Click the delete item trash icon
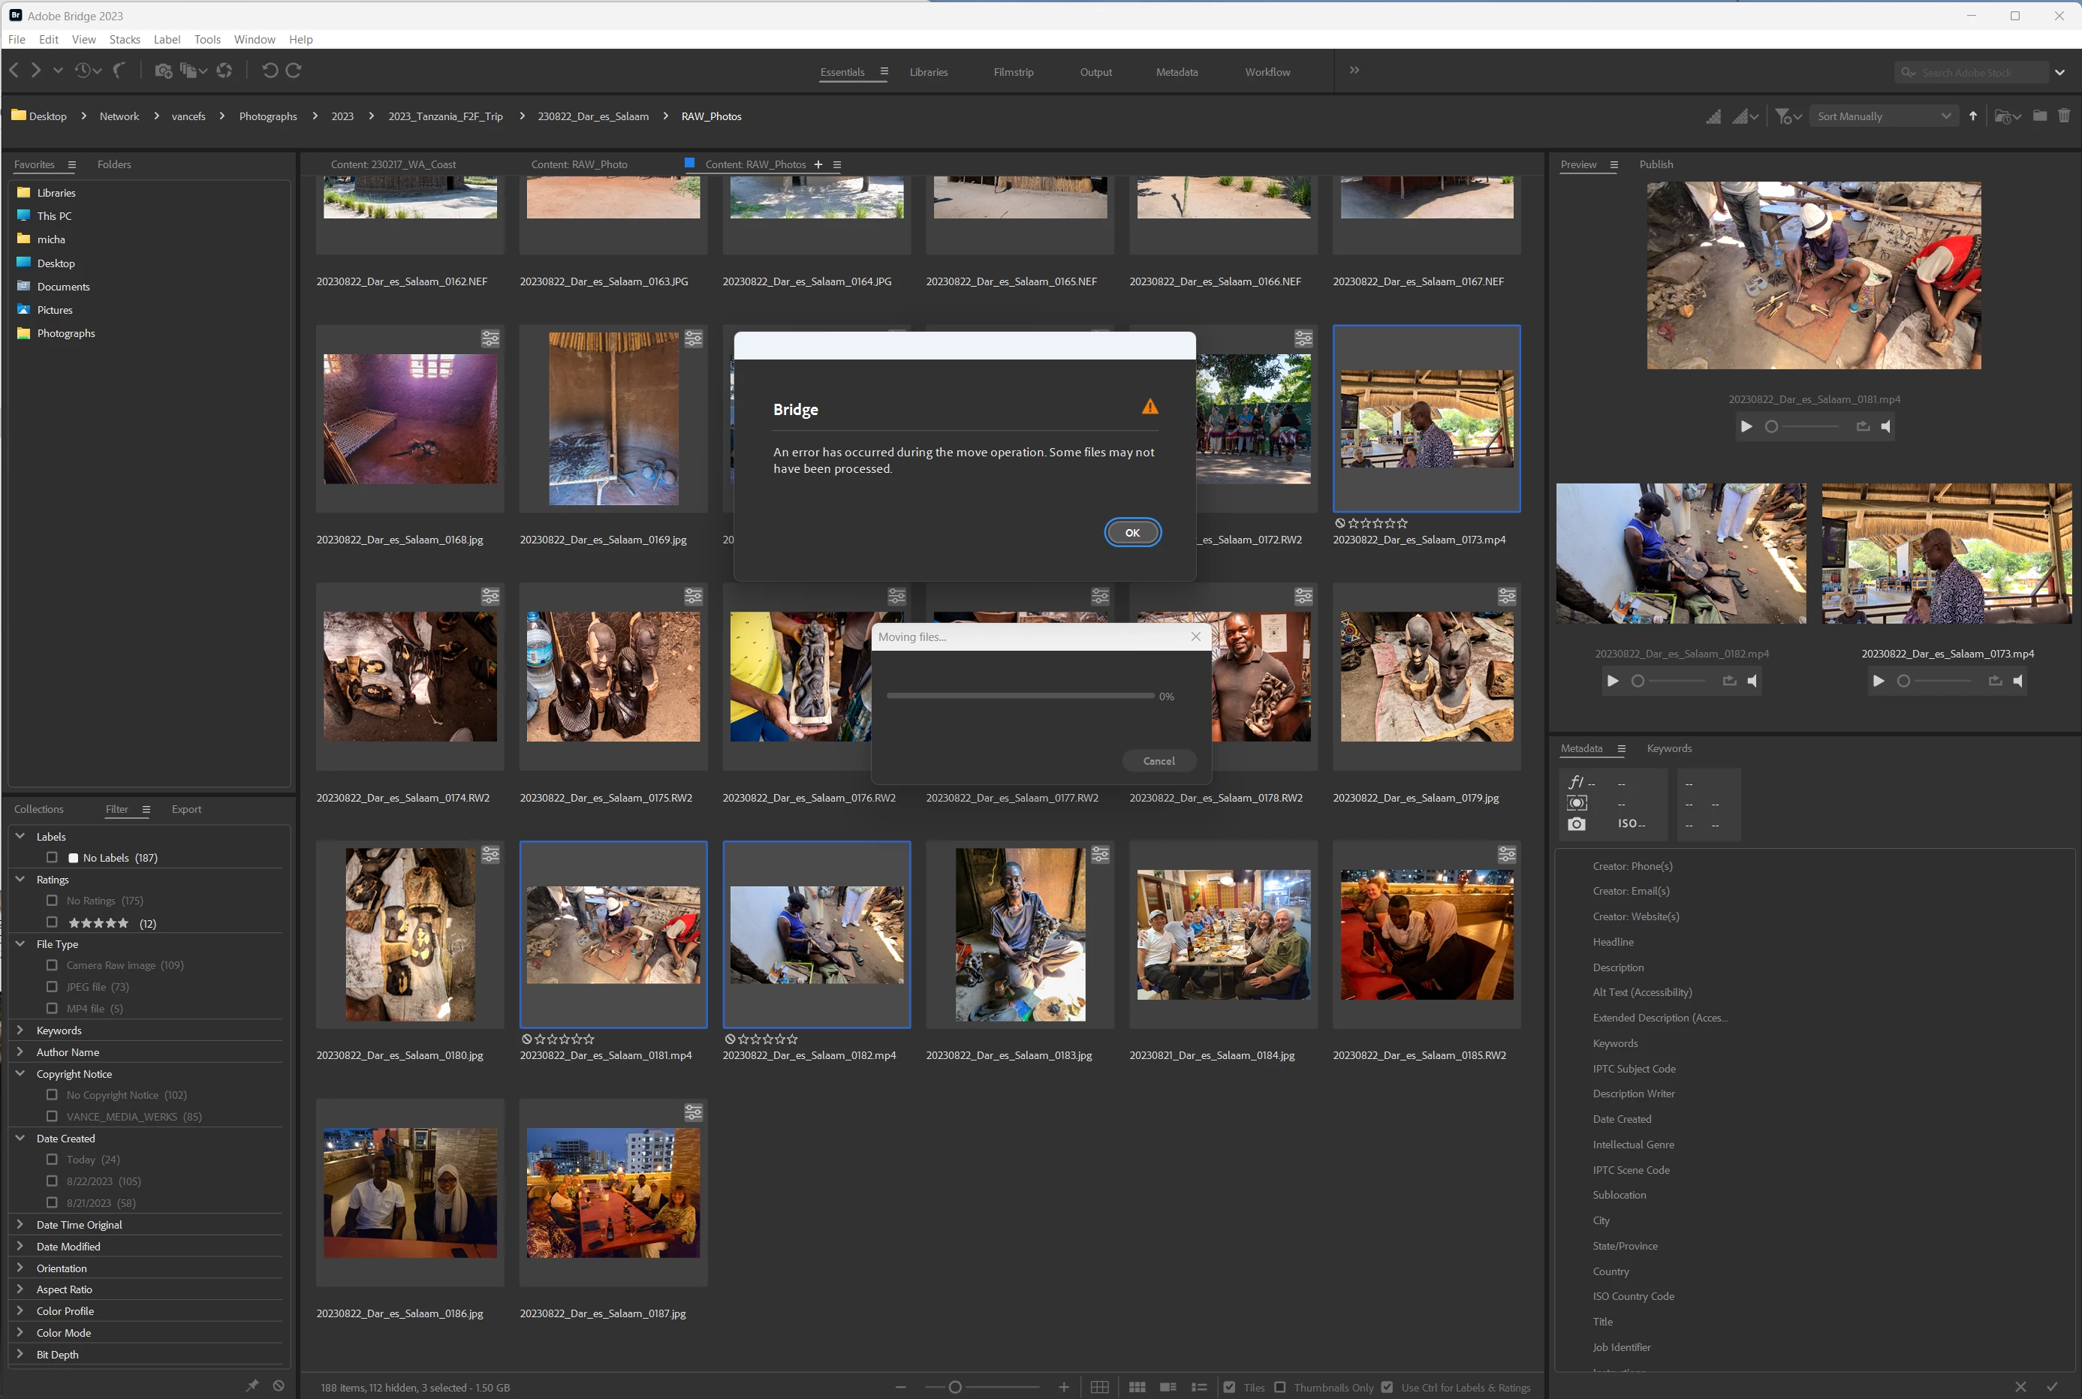The height and width of the screenshot is (1399, 2082). click(x=2063, y=116)
